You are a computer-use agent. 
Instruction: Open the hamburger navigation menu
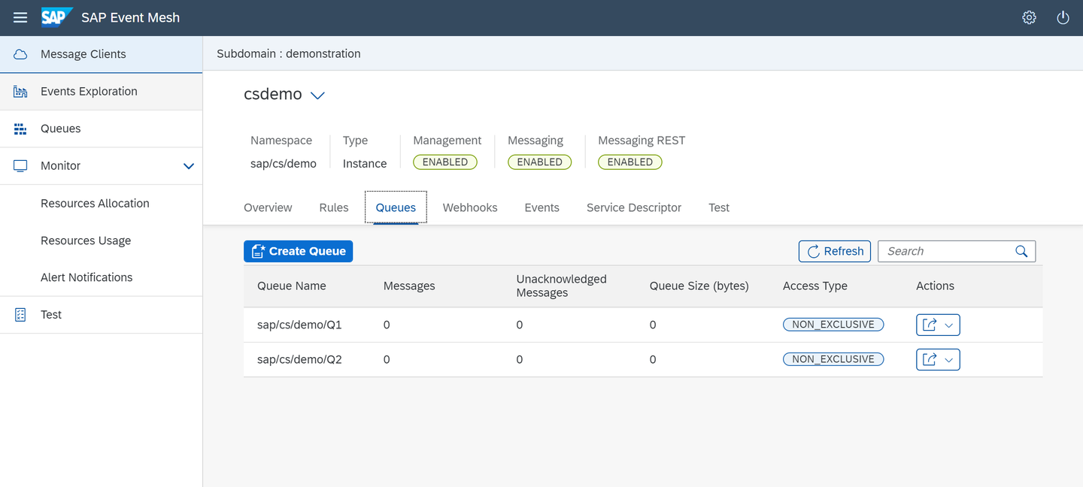pos(20,17)
